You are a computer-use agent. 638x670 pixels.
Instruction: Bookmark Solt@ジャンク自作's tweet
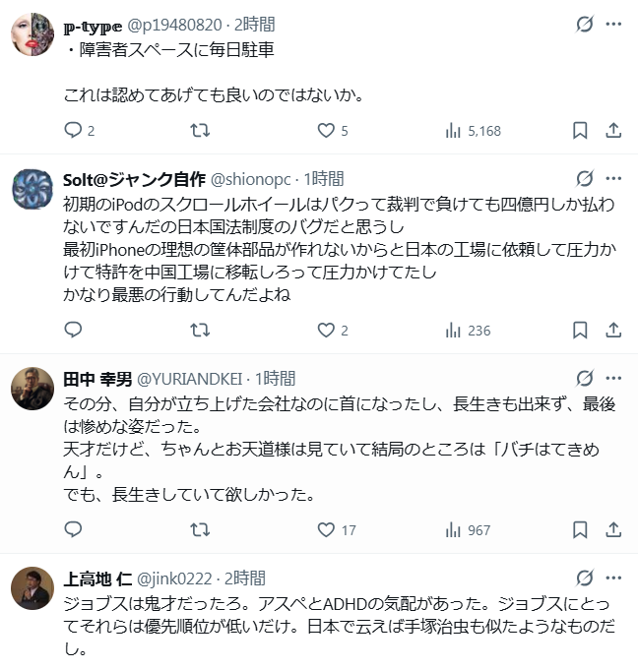click(580, 331)
